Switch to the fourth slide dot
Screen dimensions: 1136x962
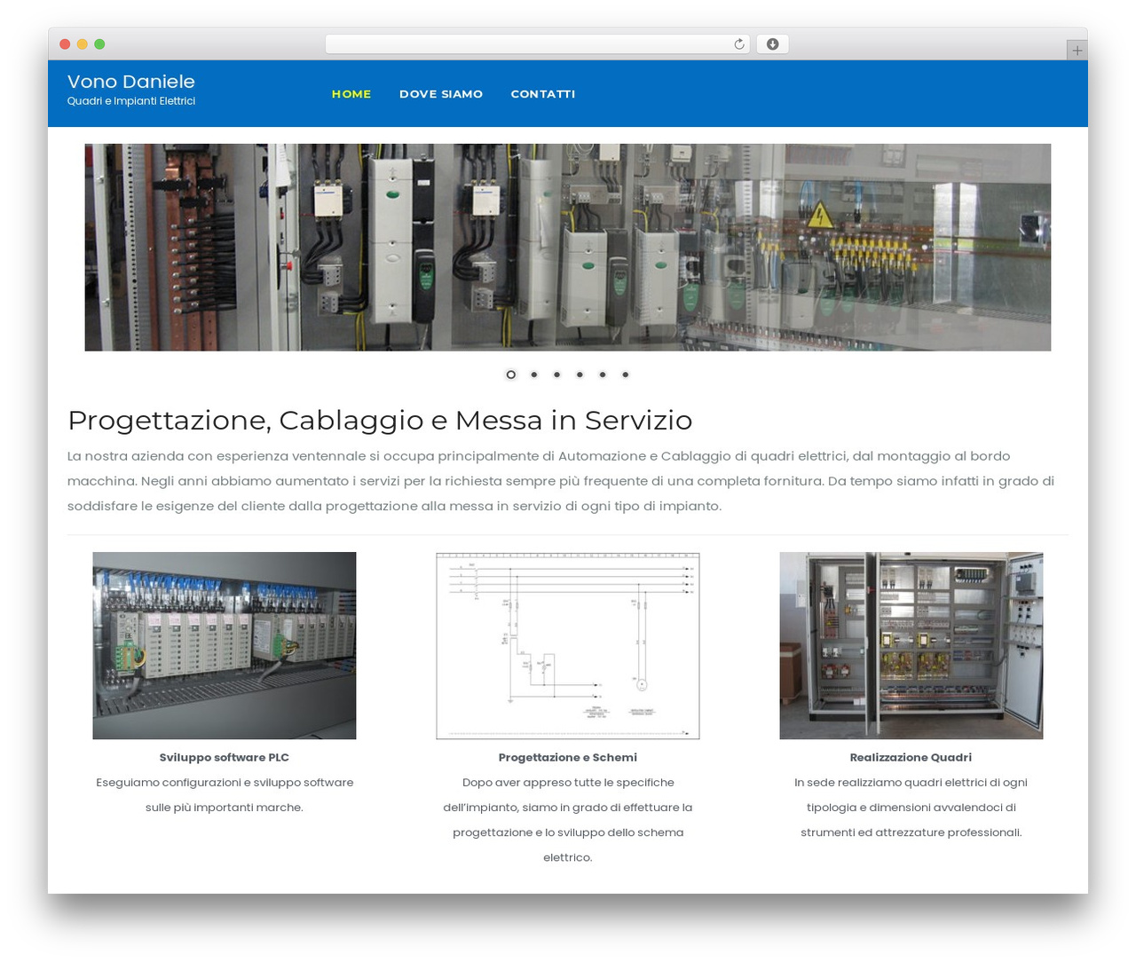[580, 375]
